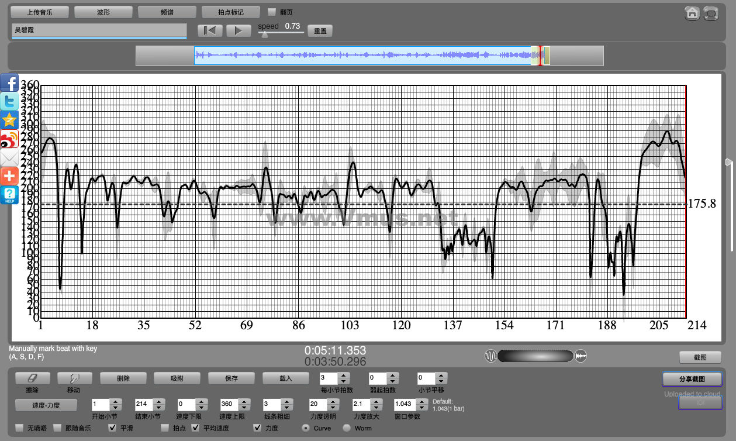This screenshot has height=441, width=736.
Task: Click the speed slider handle
Action: point(265,35)
